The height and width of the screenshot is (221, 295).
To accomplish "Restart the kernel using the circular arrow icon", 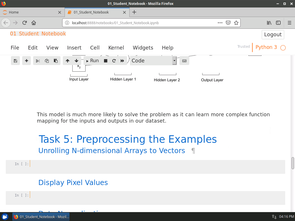I will coord(114,61).
